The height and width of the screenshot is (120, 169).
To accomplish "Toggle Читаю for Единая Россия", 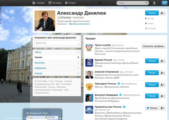I will [x=152, y=61].
